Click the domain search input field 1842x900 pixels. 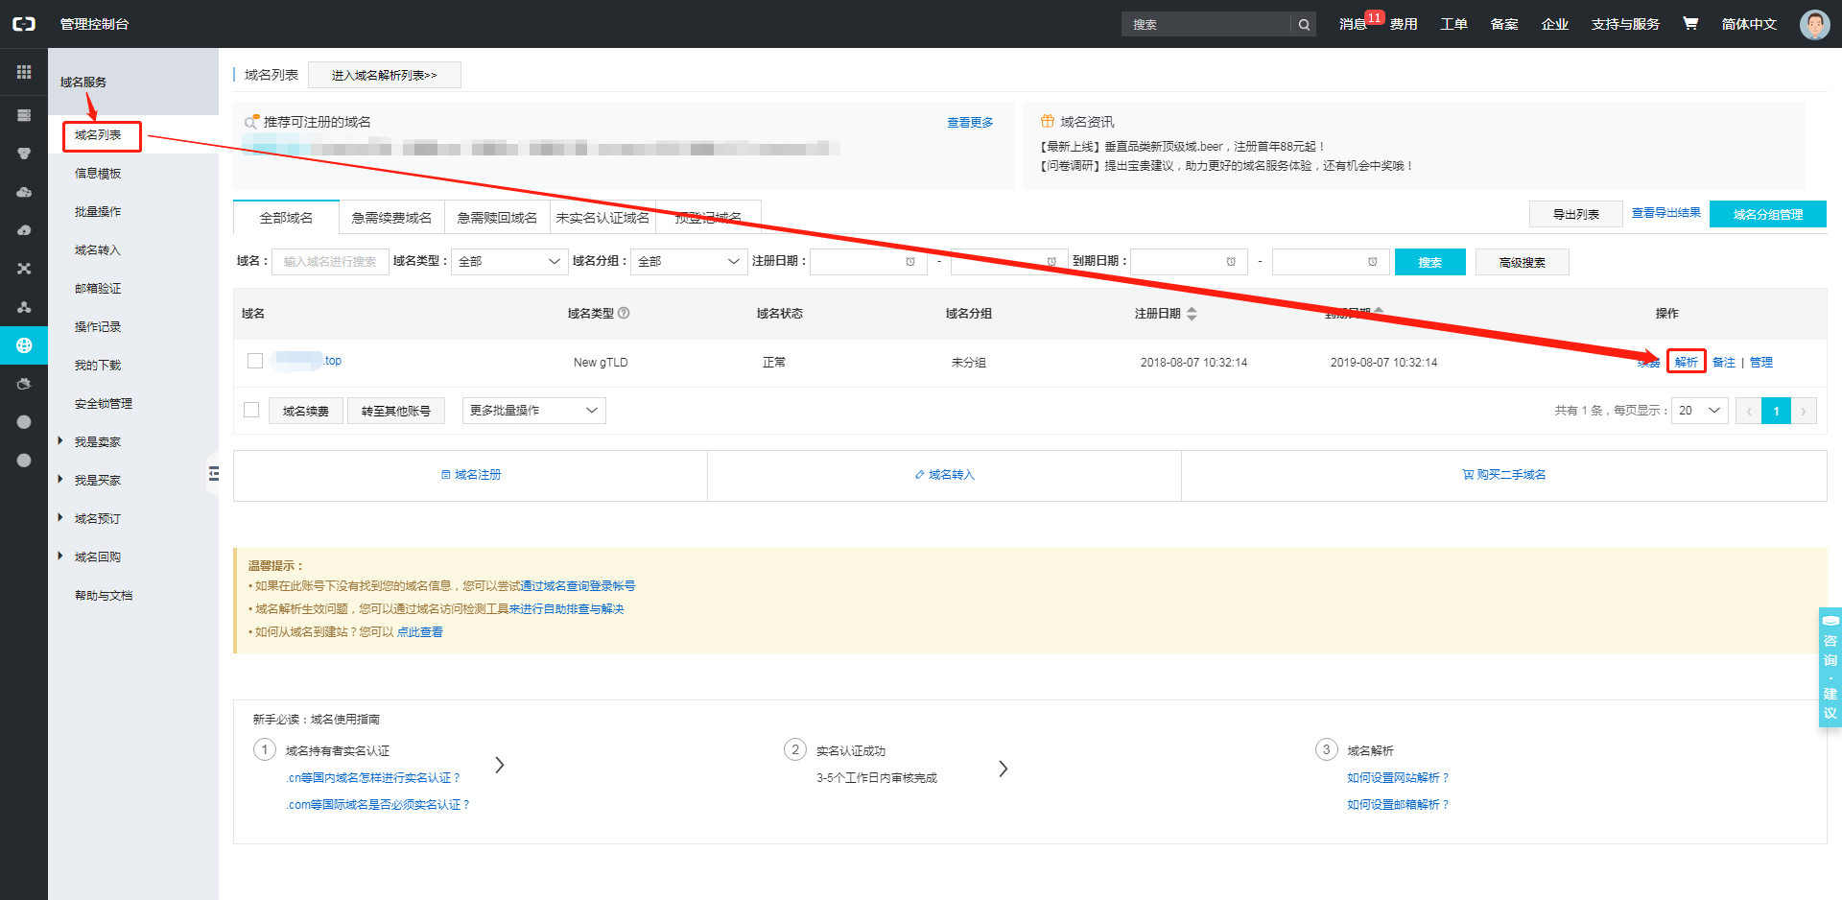[330, 261]
